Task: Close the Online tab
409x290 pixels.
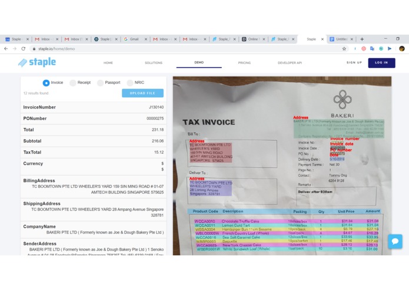Action: click(264, 39)
